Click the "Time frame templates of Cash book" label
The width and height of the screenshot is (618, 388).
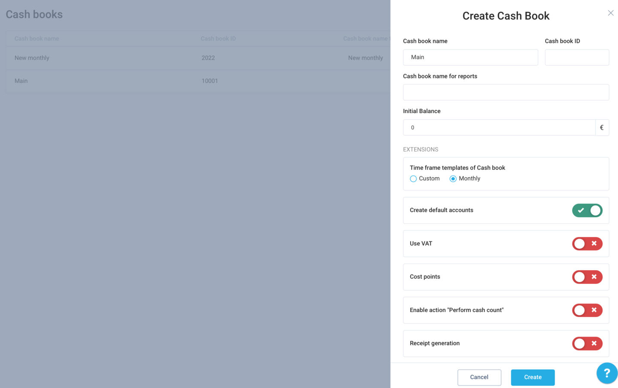tap(457, 168)
